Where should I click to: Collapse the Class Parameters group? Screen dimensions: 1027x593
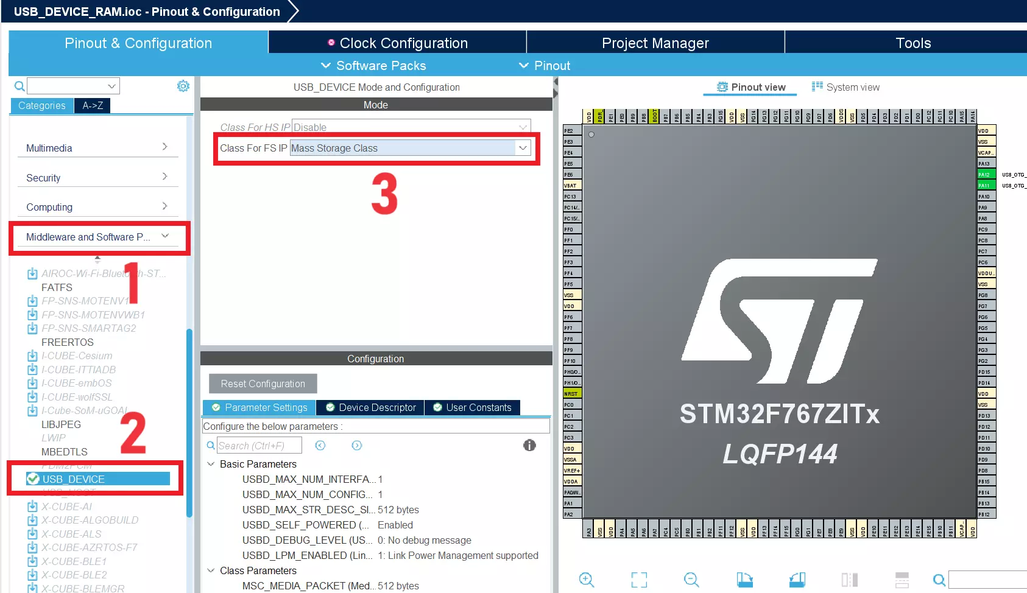click(x=211, y=570)
